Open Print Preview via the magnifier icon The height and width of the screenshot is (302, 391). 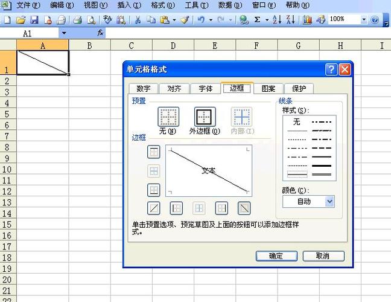91,20
